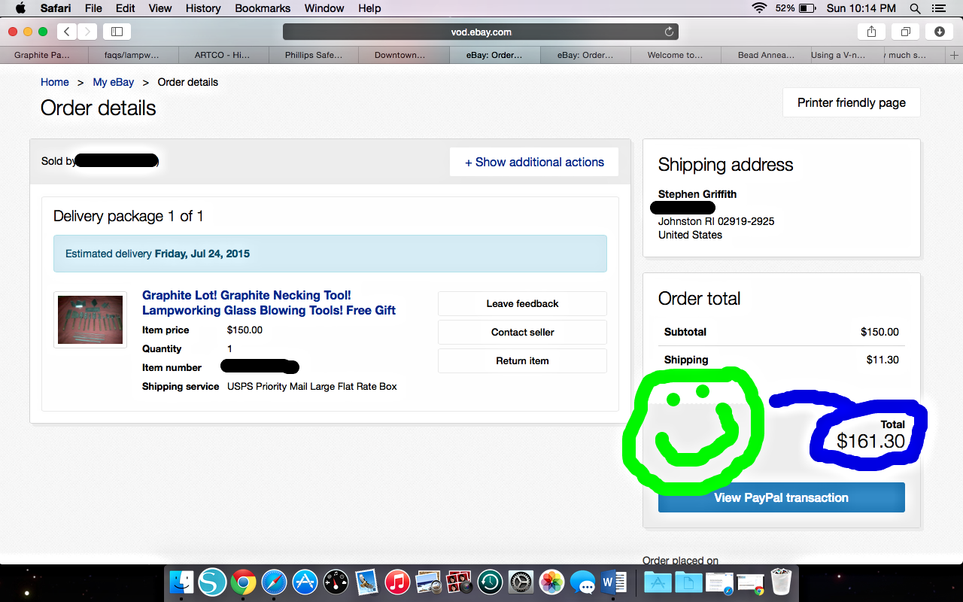963x602 pixels.
Task: Click 'Friday, Jul 24, 2015' delivery date
Action: [202, 254]
